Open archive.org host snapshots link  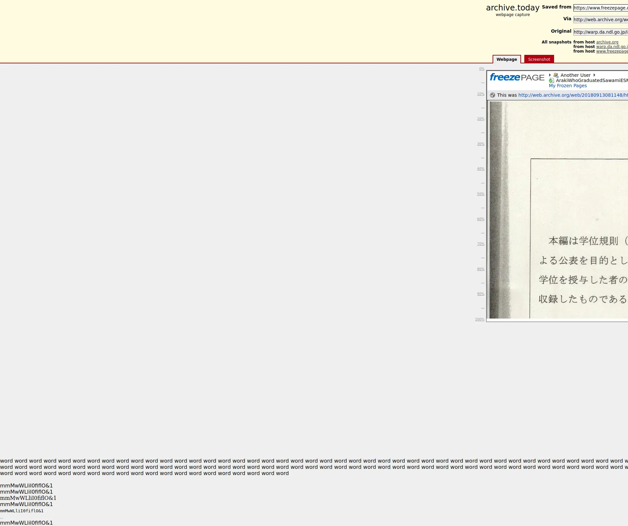coord(607,42)
